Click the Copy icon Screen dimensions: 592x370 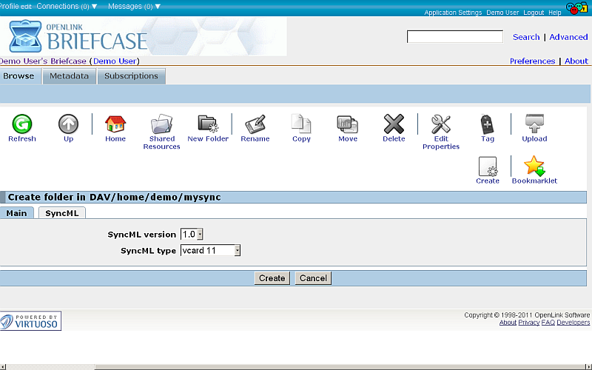tap(301, 124)
